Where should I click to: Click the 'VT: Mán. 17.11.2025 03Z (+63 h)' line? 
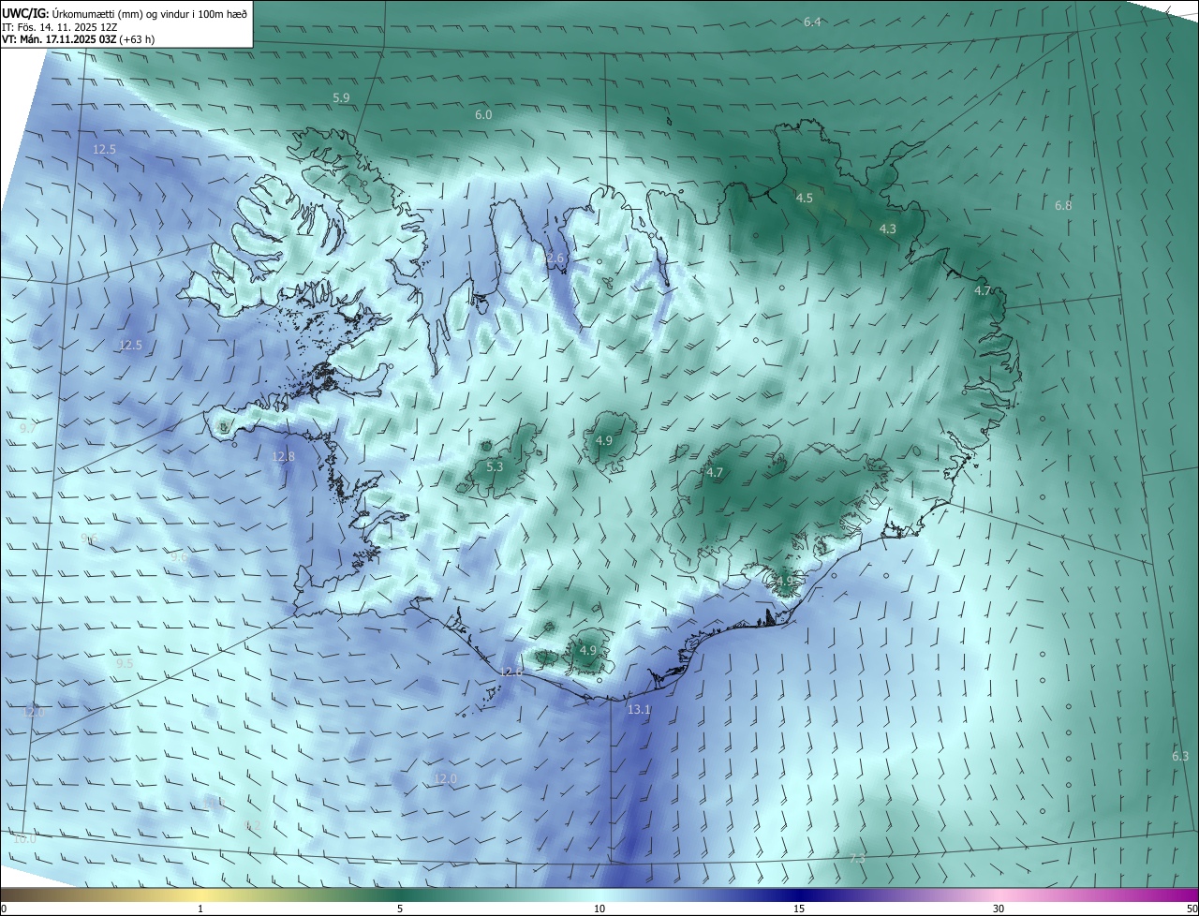point(79,39)
